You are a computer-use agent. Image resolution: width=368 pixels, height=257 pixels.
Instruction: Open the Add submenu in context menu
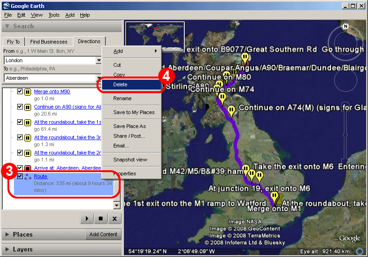132,51
